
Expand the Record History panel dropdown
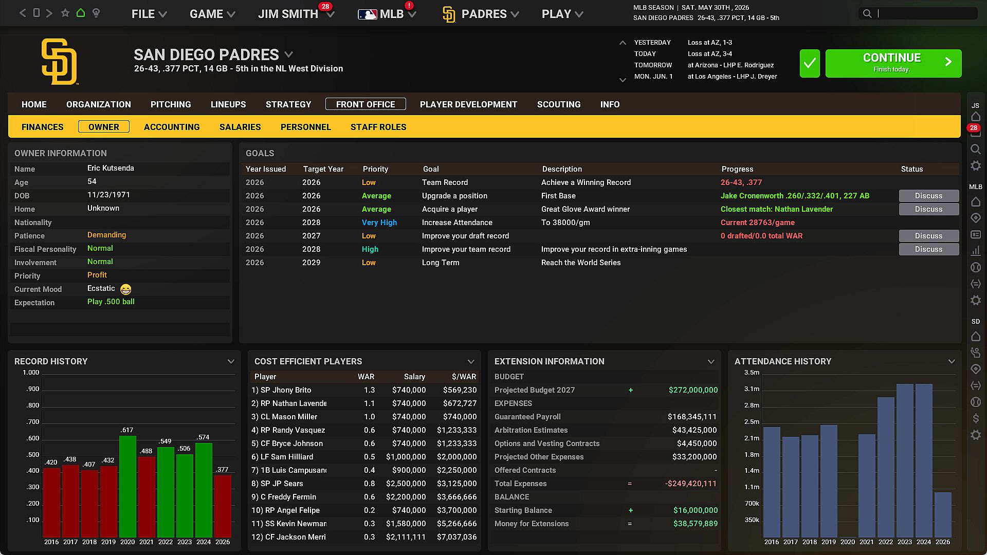pyautogui.click(x=231, y=361)
